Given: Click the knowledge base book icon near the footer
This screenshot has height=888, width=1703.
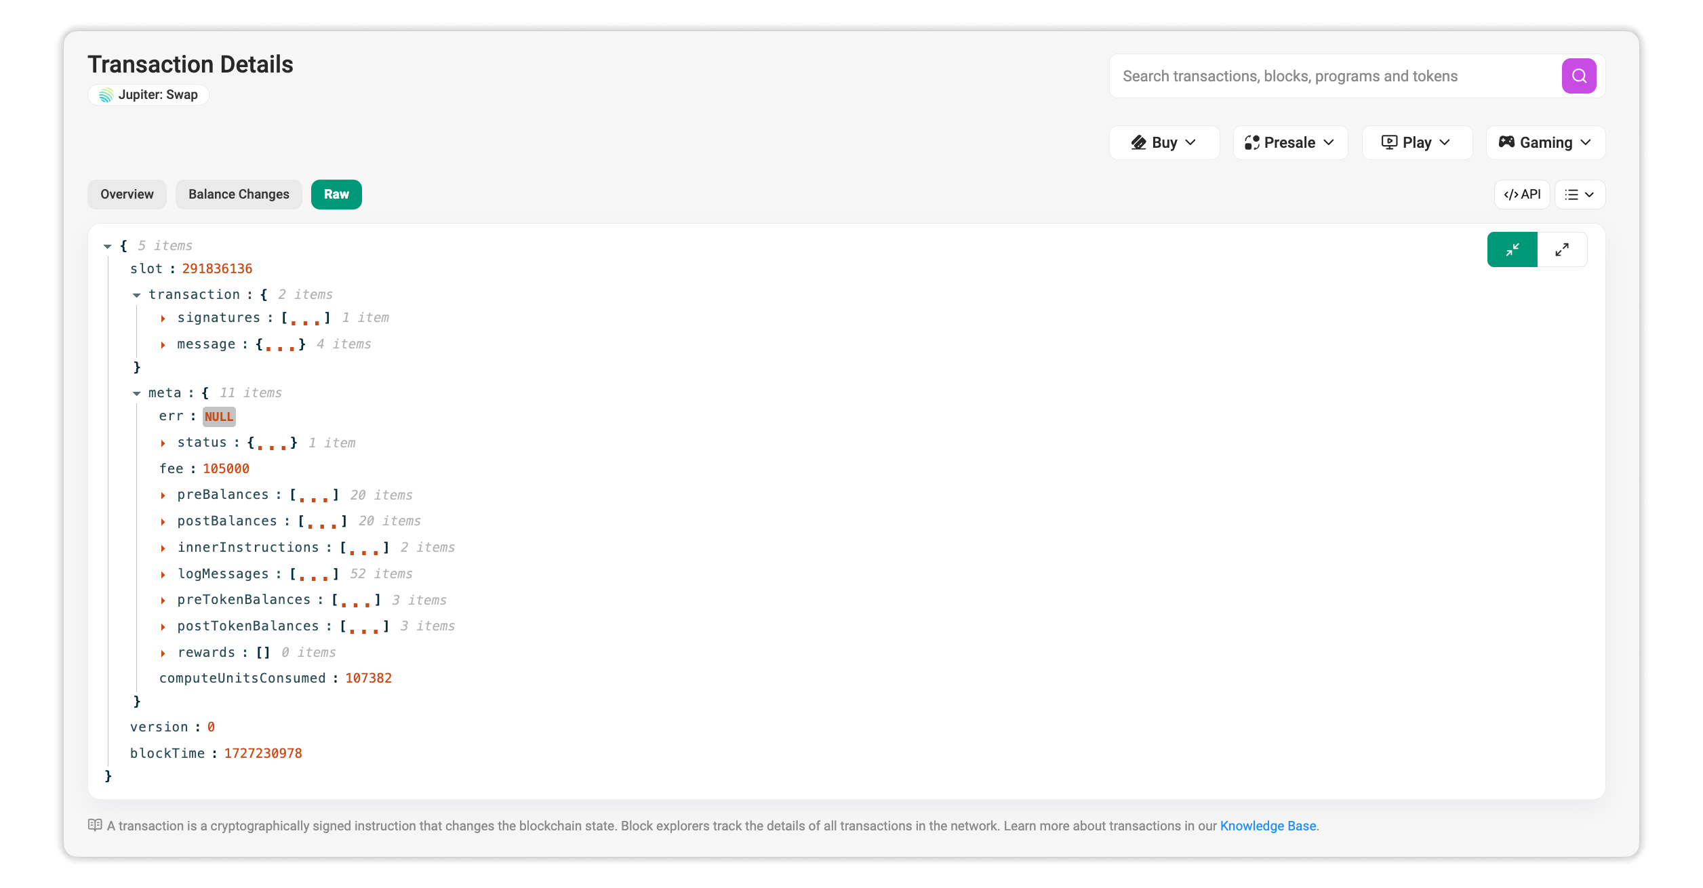Looking at the screenshot, I should tap(94, 825).
